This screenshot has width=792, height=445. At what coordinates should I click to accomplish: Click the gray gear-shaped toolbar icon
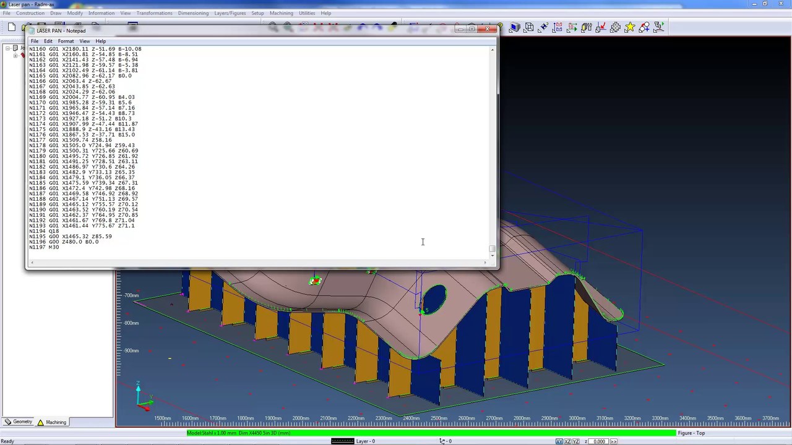tap(615, 27)
